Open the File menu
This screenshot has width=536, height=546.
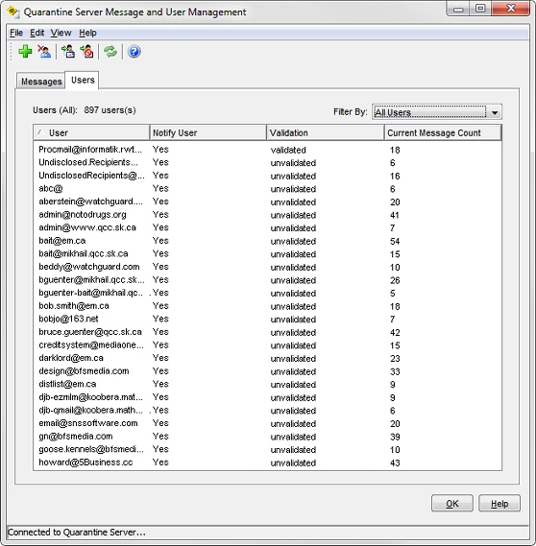tap(16, 33)
